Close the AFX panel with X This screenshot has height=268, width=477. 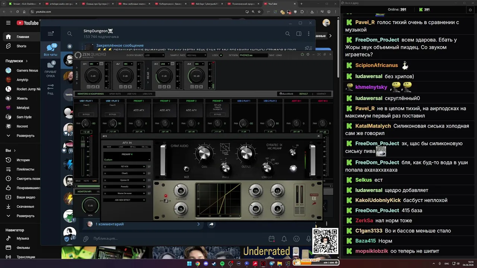(x=319, y=136)
